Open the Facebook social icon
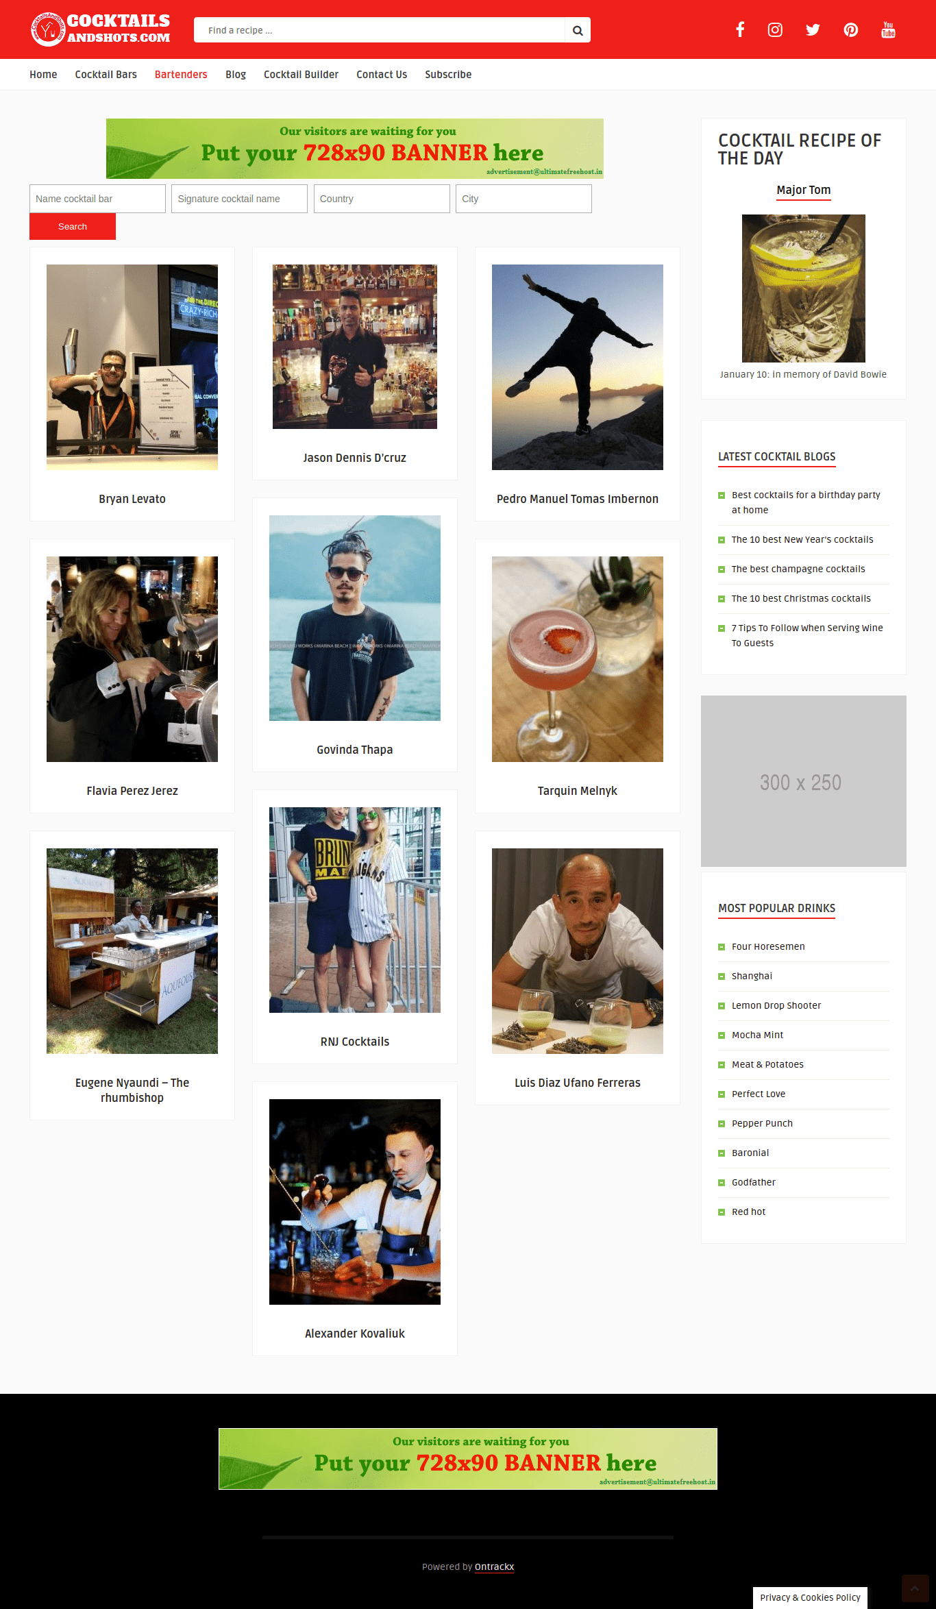Image resolution: width=936 pixels, height=1609 pixels. click(740, 29)
